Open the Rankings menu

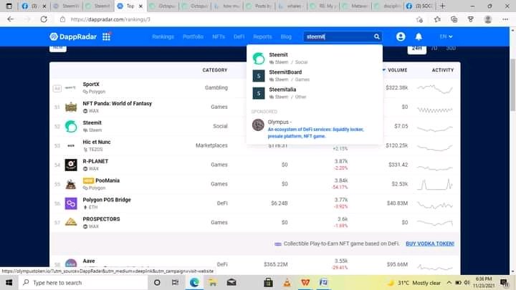[163, 37]
